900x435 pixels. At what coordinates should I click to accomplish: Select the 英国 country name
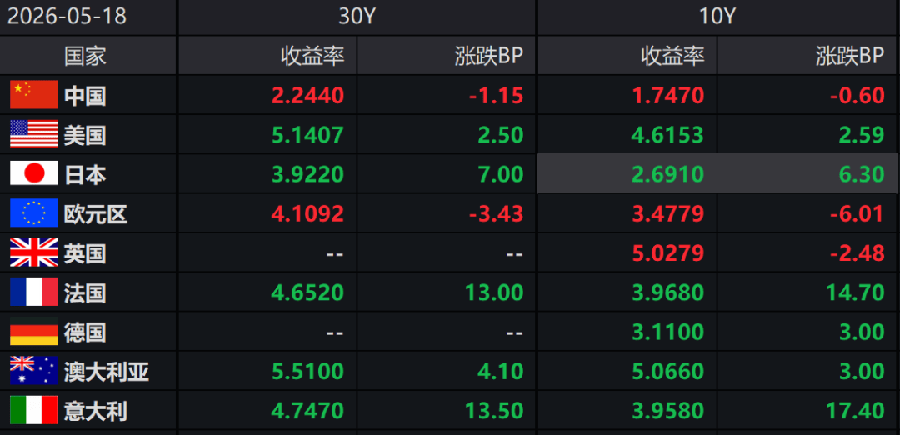coord(85,253)
